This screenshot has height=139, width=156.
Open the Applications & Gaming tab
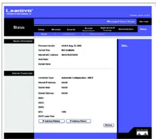click(x=107, y=29)
